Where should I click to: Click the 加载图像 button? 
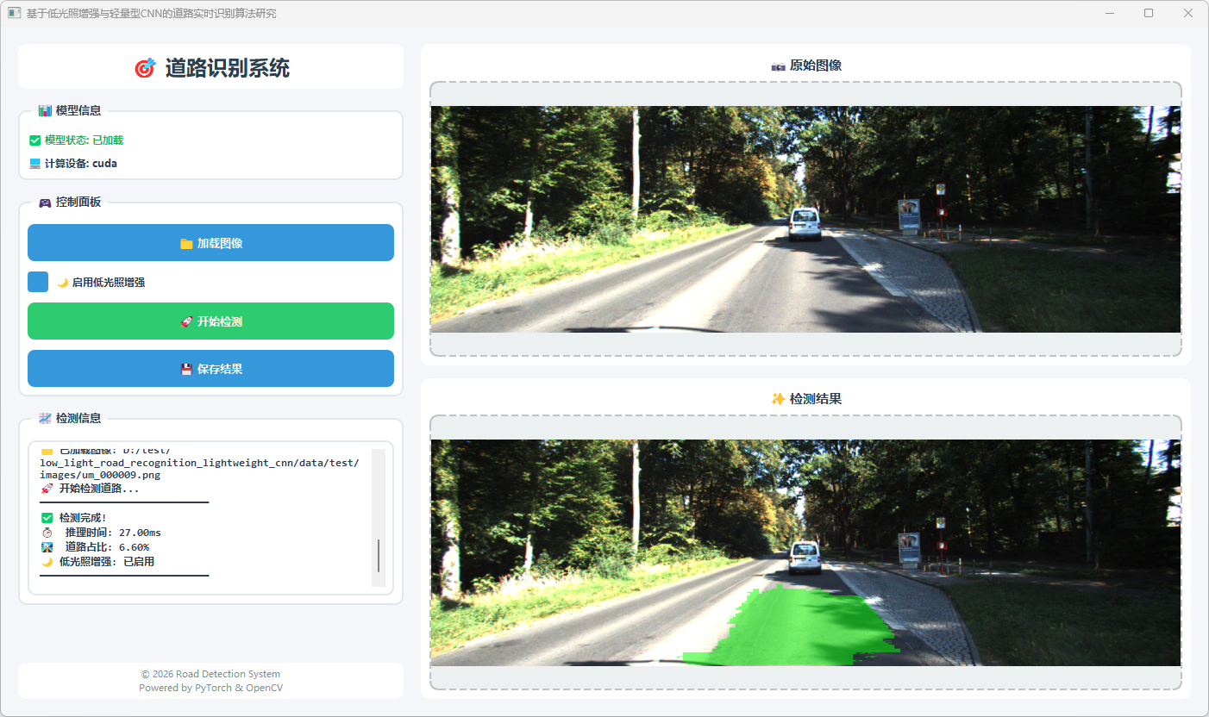[210, 243]
